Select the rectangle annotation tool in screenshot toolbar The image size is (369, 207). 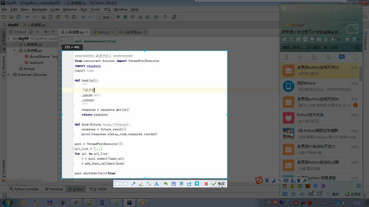point(118,184)
